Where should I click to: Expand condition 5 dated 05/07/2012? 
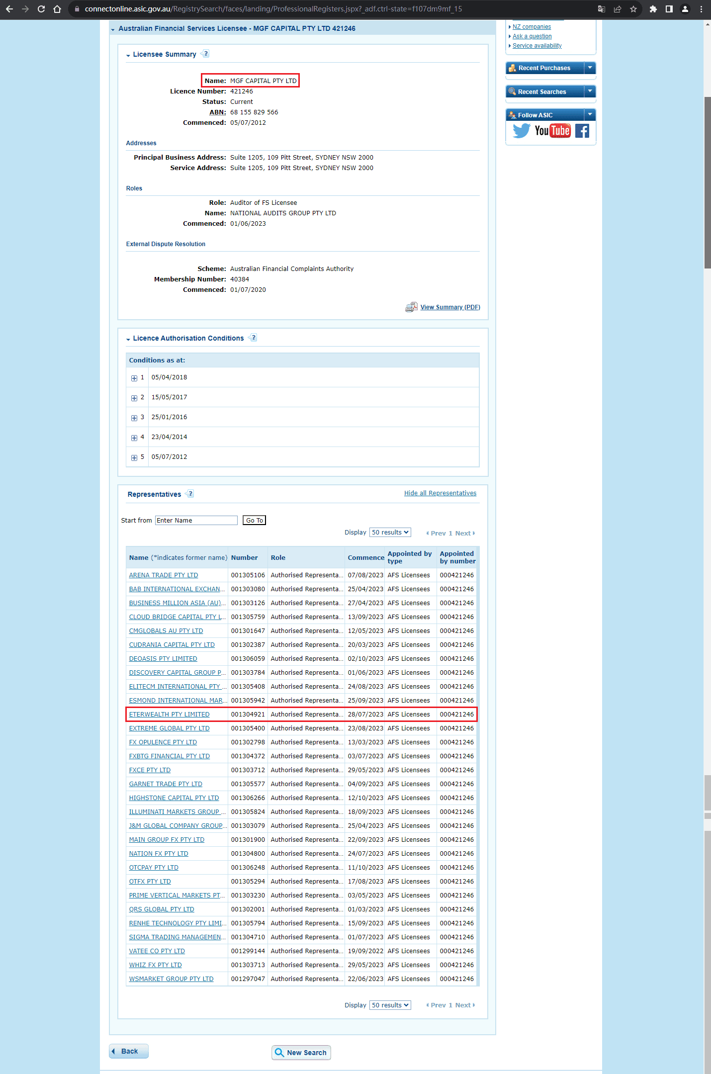134,457
